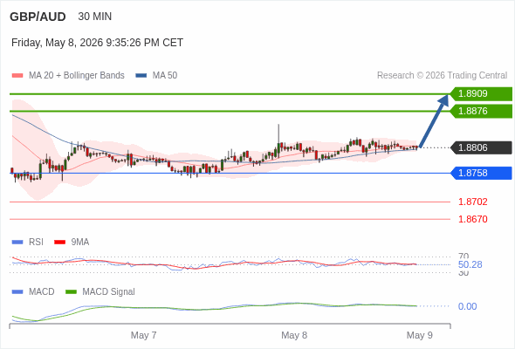Click the 30 MIN timeframe label
Viewport: 515px width, 349px height.
tap(95, 17)
